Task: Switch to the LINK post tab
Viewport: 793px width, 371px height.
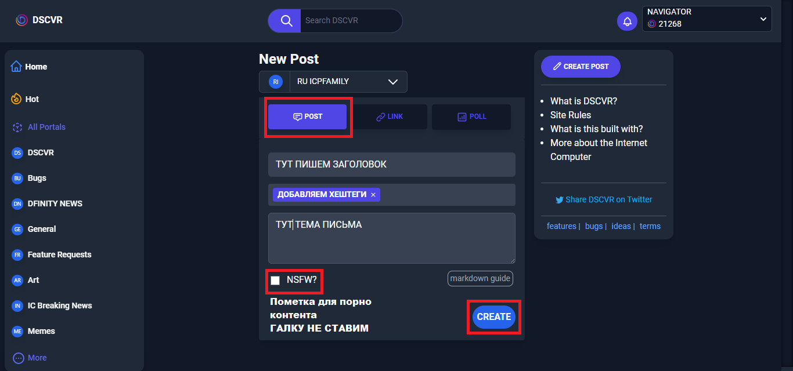Action: click(390, 117)
